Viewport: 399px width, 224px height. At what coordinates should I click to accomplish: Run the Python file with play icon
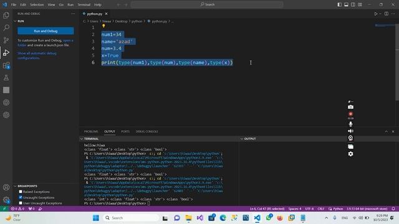coord(375,14)
